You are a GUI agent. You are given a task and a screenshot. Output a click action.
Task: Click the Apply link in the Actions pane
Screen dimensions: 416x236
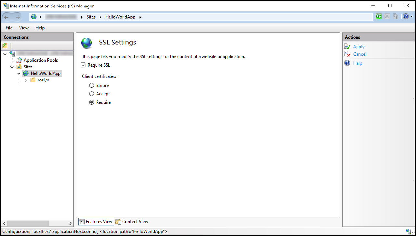(x=358, y=46)
